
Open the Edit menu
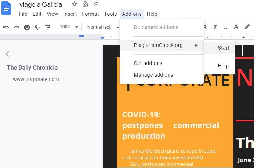click(37, 14)
